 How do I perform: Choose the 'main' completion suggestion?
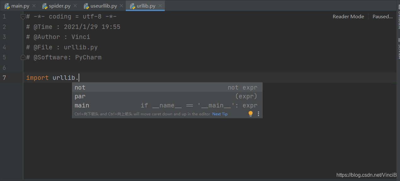pyautogui.click(x=167, y=105)
